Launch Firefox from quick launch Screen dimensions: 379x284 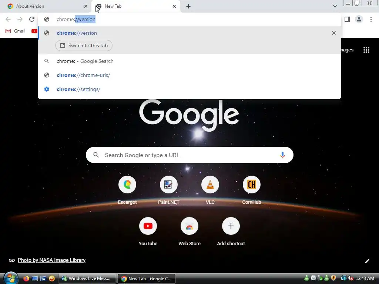coord(26,278)
